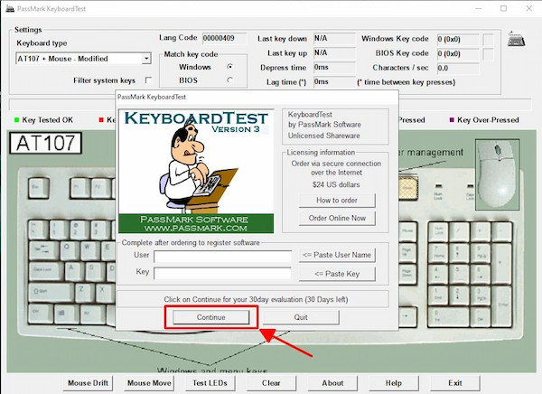Click the Unlicensed Shareware text
This screenshot has height=394, width=542.
[x=324, y=136]
